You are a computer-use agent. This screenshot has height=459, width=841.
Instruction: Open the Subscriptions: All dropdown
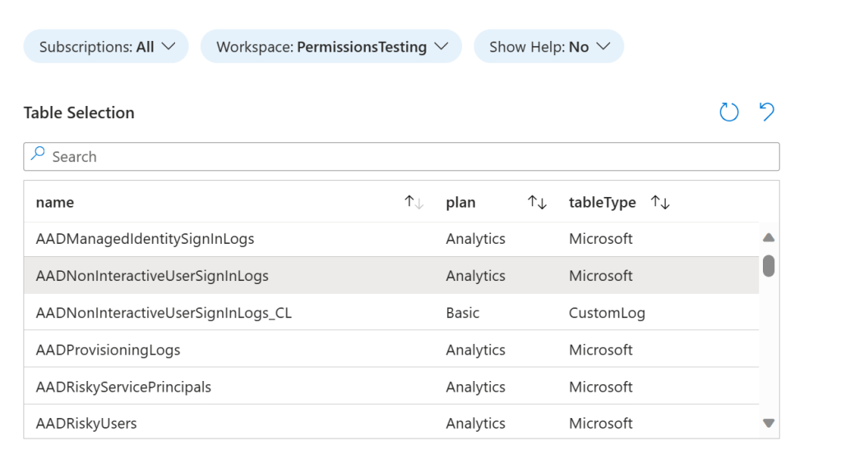click(x=106, y=47)
